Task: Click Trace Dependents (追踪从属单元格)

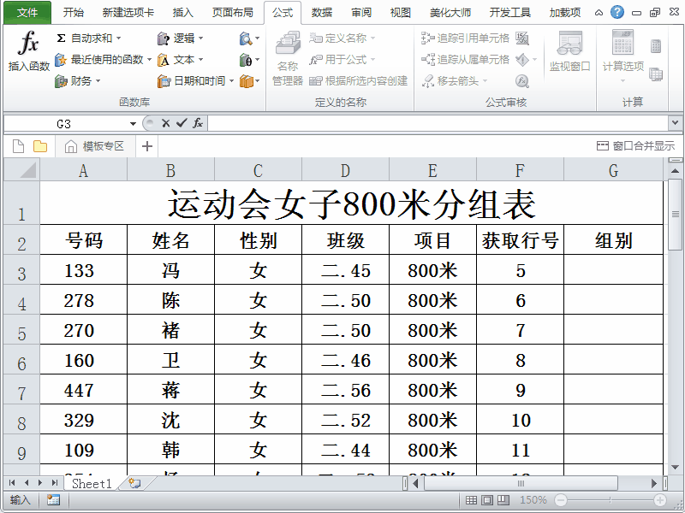Action: 466,59
